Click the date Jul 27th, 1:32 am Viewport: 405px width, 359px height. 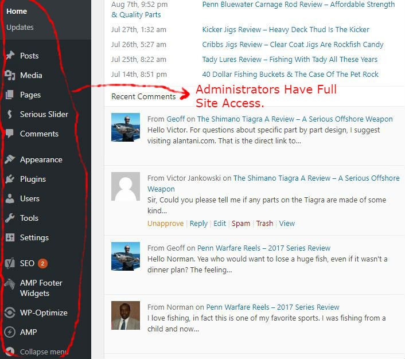[139, 30]
